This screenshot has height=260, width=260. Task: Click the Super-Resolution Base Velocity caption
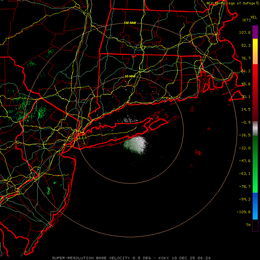tap(131, 258)
